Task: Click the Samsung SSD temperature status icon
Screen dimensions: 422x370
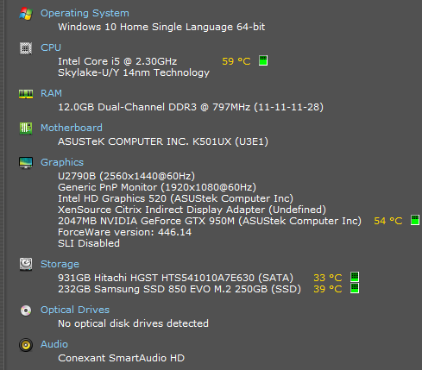Action: pos(355,288)
